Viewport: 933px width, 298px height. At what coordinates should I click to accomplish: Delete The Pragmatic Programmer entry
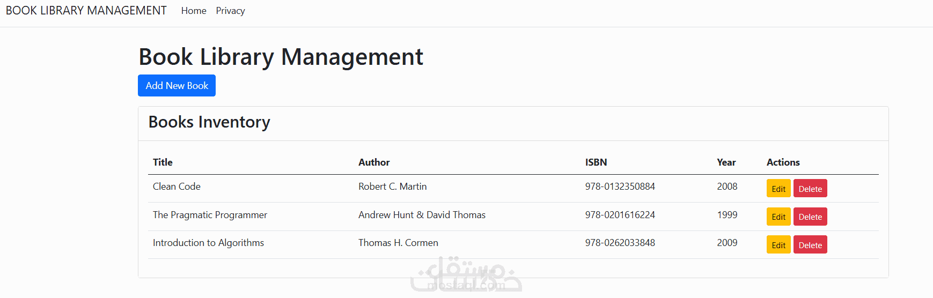pos(810,217)
